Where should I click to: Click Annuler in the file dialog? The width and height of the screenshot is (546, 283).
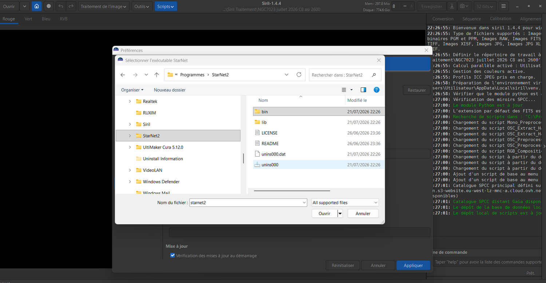[363, 213]
